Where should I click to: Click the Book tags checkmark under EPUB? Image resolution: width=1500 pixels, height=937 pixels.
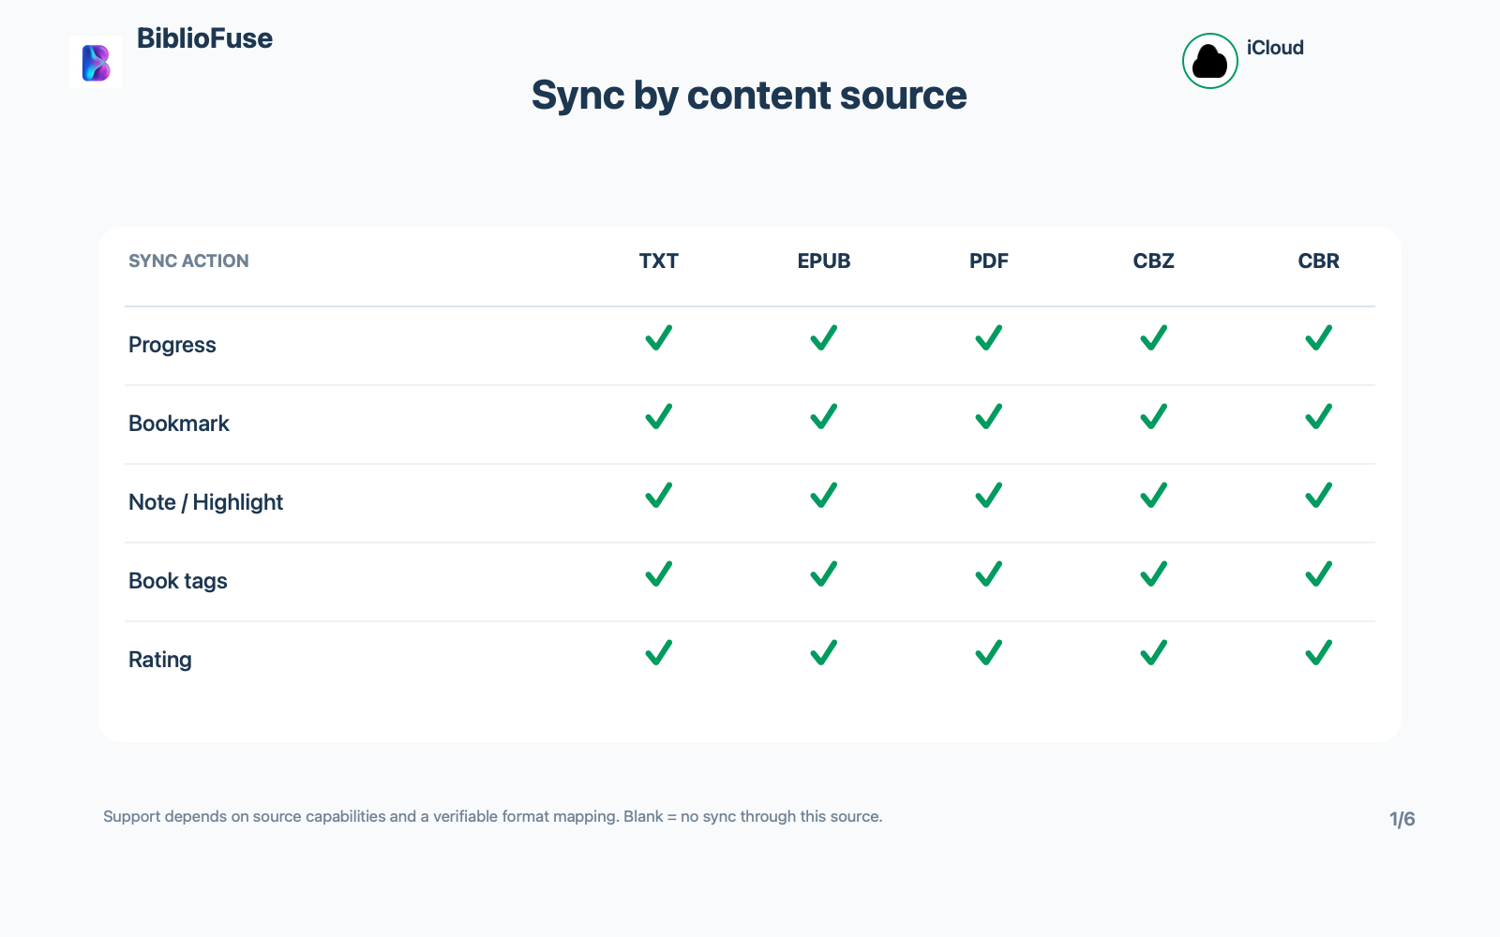coord(824,573)
